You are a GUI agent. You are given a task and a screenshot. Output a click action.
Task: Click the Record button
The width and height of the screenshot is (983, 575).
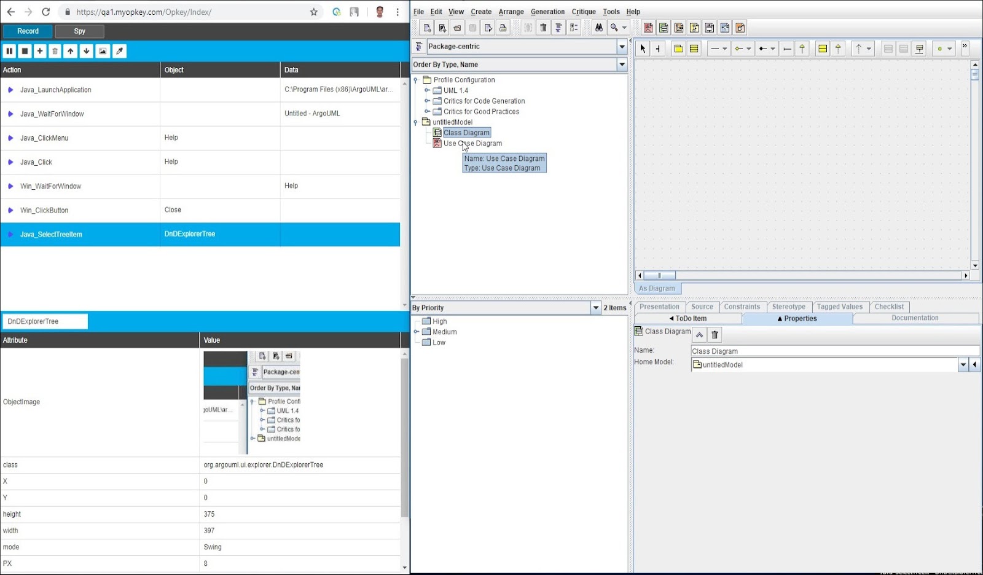tap(28, 31)
